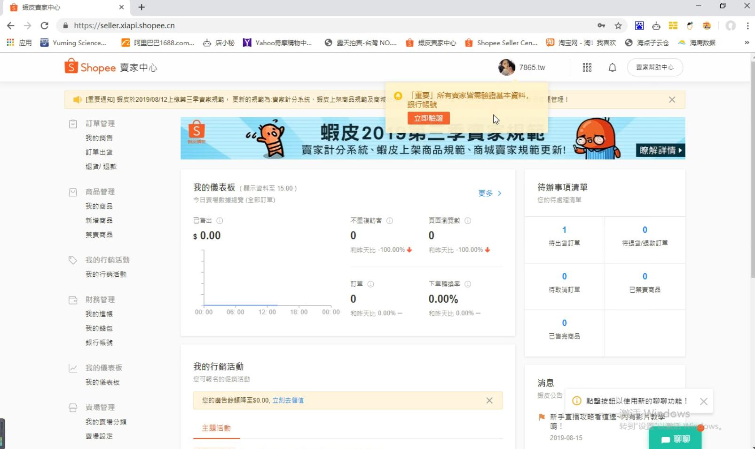The width and height of the screenshot is (755, 449).
Task: Open 我的行銷活動 sub-item
Action: [x=106, y=274]
